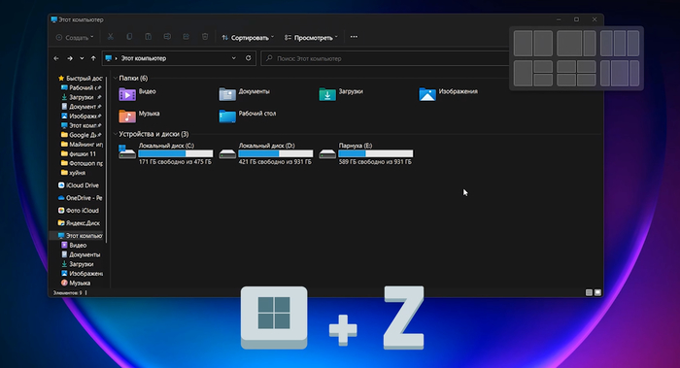Open Фотошоп folder in quick access
Screen dimensions: 680x368
[x=82, y=163]
